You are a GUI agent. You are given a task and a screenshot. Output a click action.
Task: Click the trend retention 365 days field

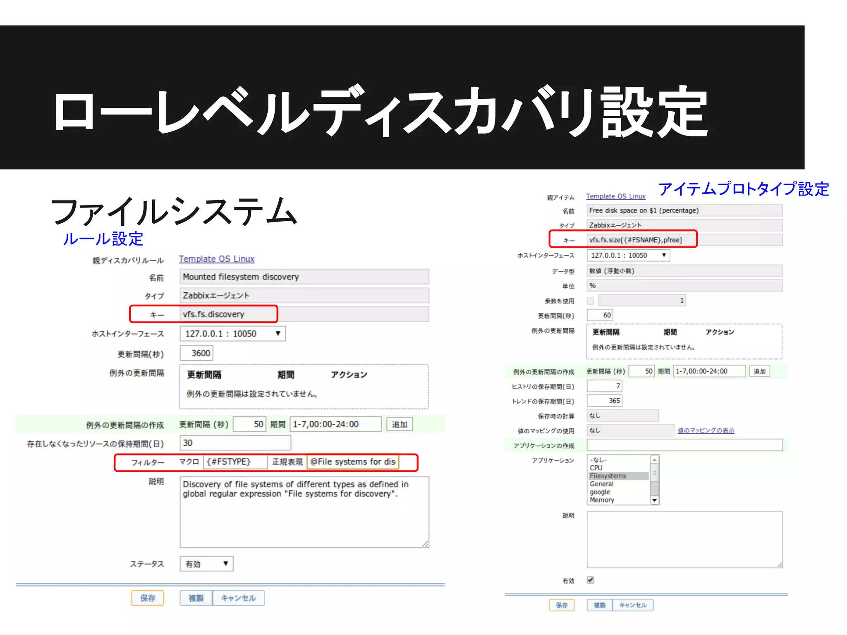pos(605,401)
